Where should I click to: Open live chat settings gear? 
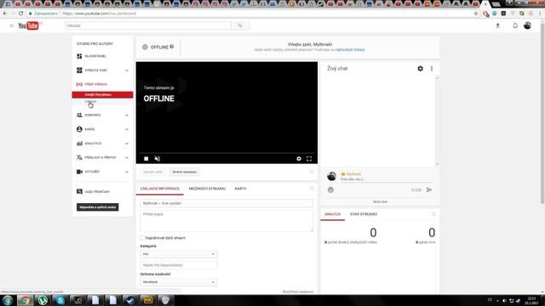click(420, 69)
